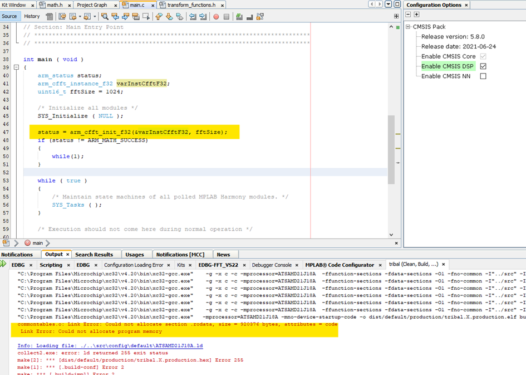Image resolution: width=526 pixels, height=375 pixels.
Task: Open the Search Results tab
Action: pos(94,255)
